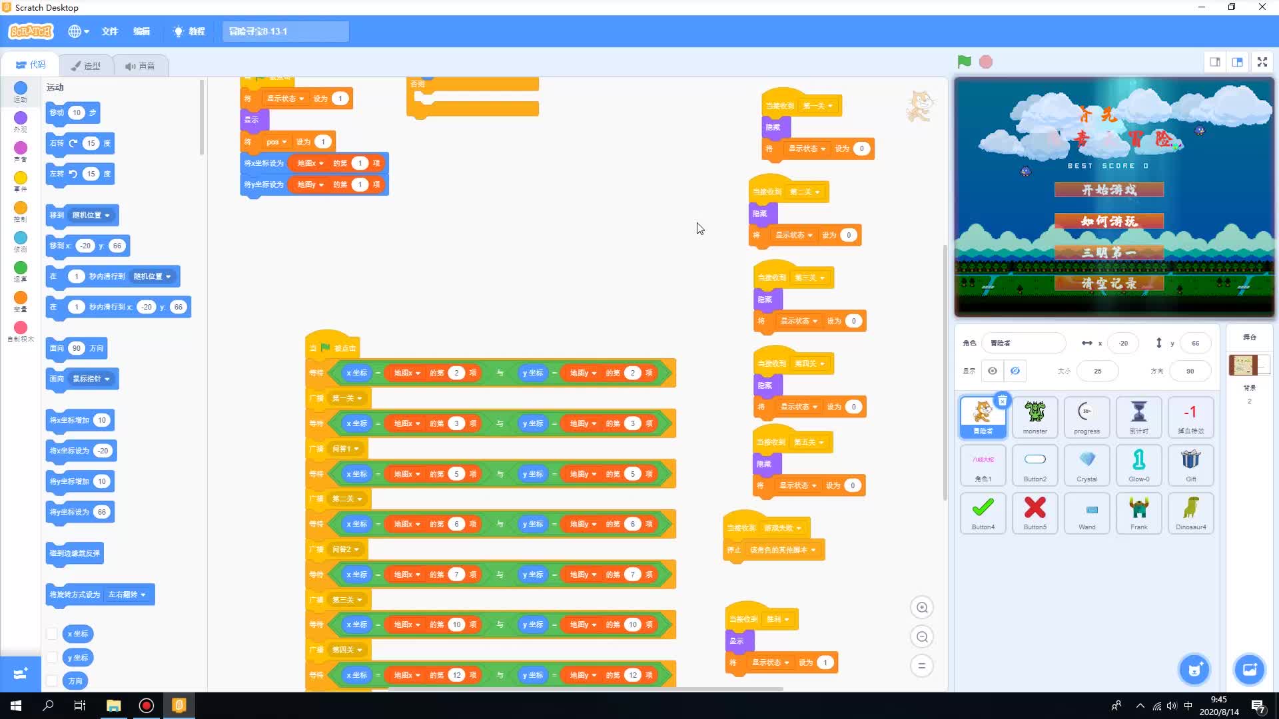Toggle the x坐标 variable checkbox
Screen dimensions: 1279x719
coord(52,634)
